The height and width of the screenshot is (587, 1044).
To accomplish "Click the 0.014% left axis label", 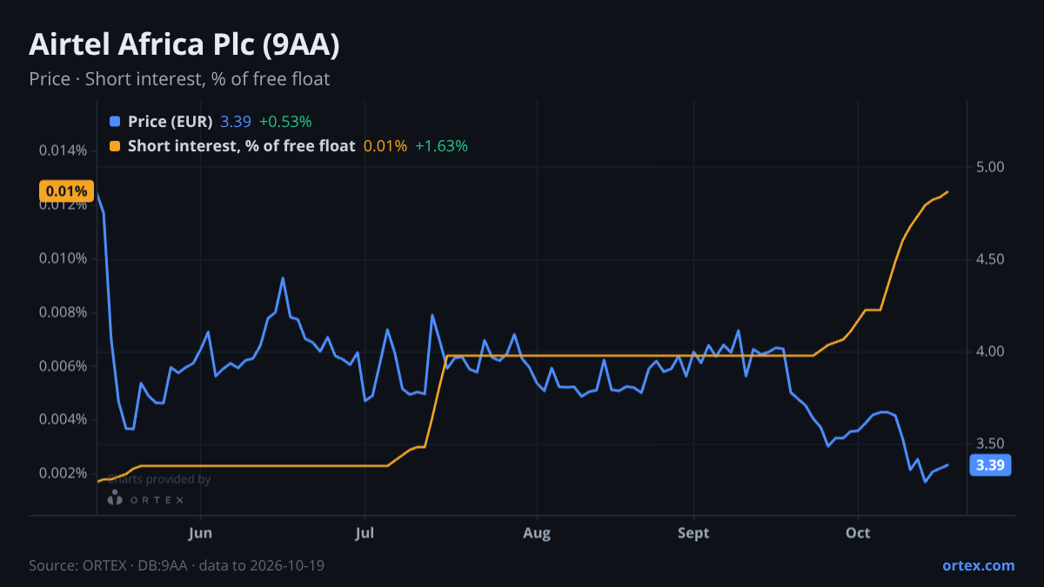I will click(x=63, y=150).
